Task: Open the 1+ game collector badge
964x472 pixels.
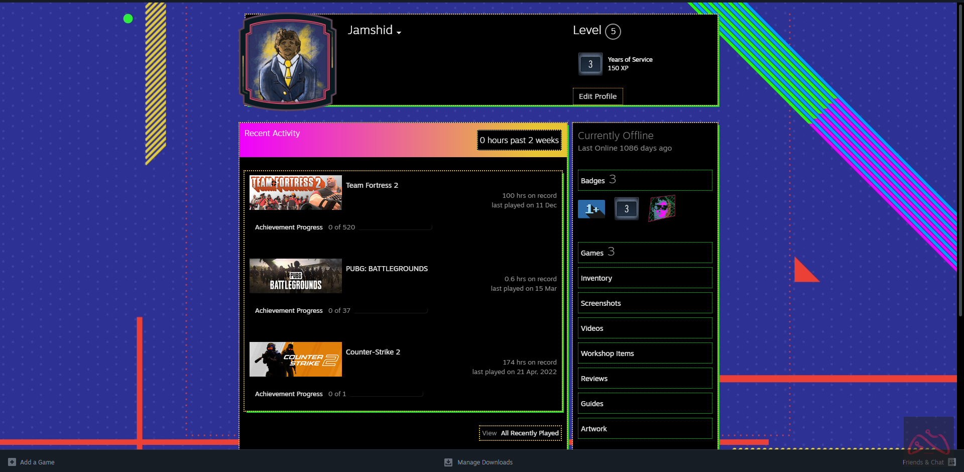Action: click(591, 209)
